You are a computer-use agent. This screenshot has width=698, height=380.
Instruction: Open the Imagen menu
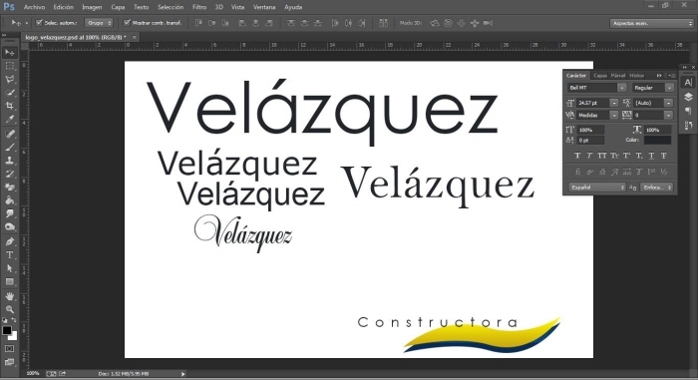coord(92,7)
